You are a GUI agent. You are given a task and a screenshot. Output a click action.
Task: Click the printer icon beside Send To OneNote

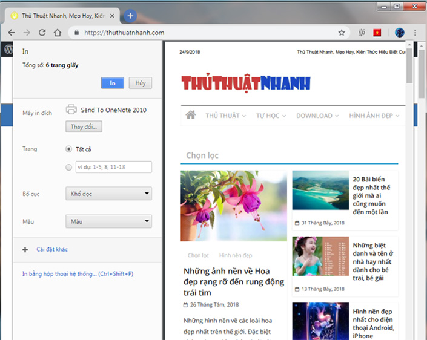(x=71, y=110)
